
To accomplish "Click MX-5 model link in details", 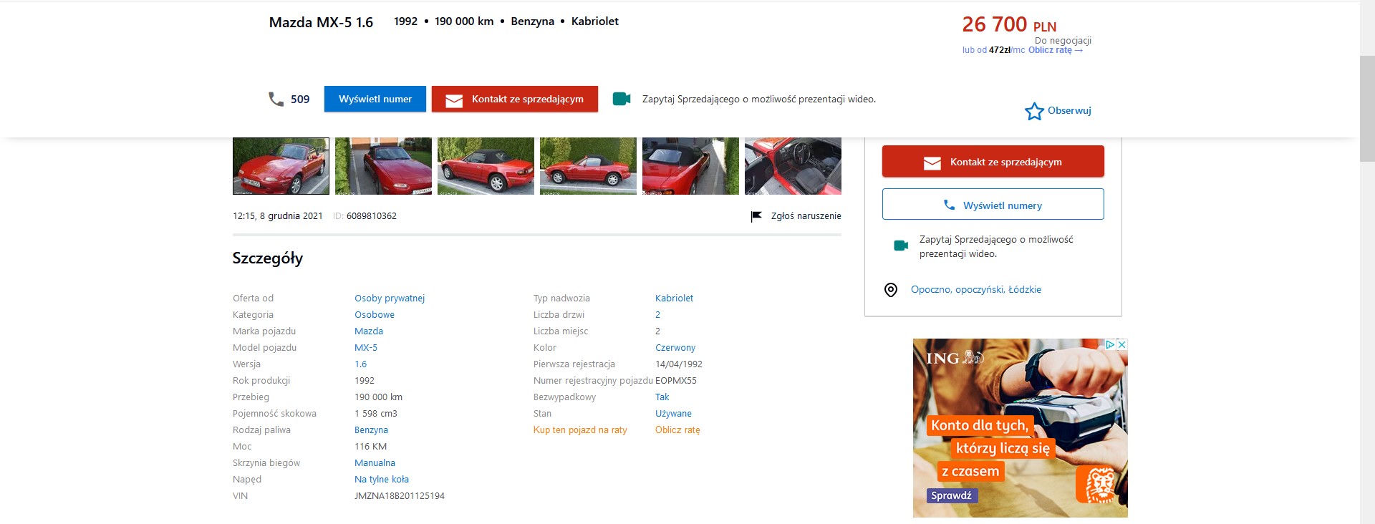I will pyautogui.click(x=366, y=347).
